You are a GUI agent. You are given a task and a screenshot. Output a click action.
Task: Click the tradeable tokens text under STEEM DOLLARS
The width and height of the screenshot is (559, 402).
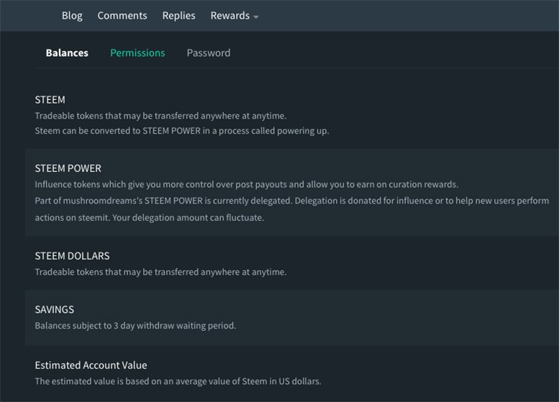pos(160,272)
